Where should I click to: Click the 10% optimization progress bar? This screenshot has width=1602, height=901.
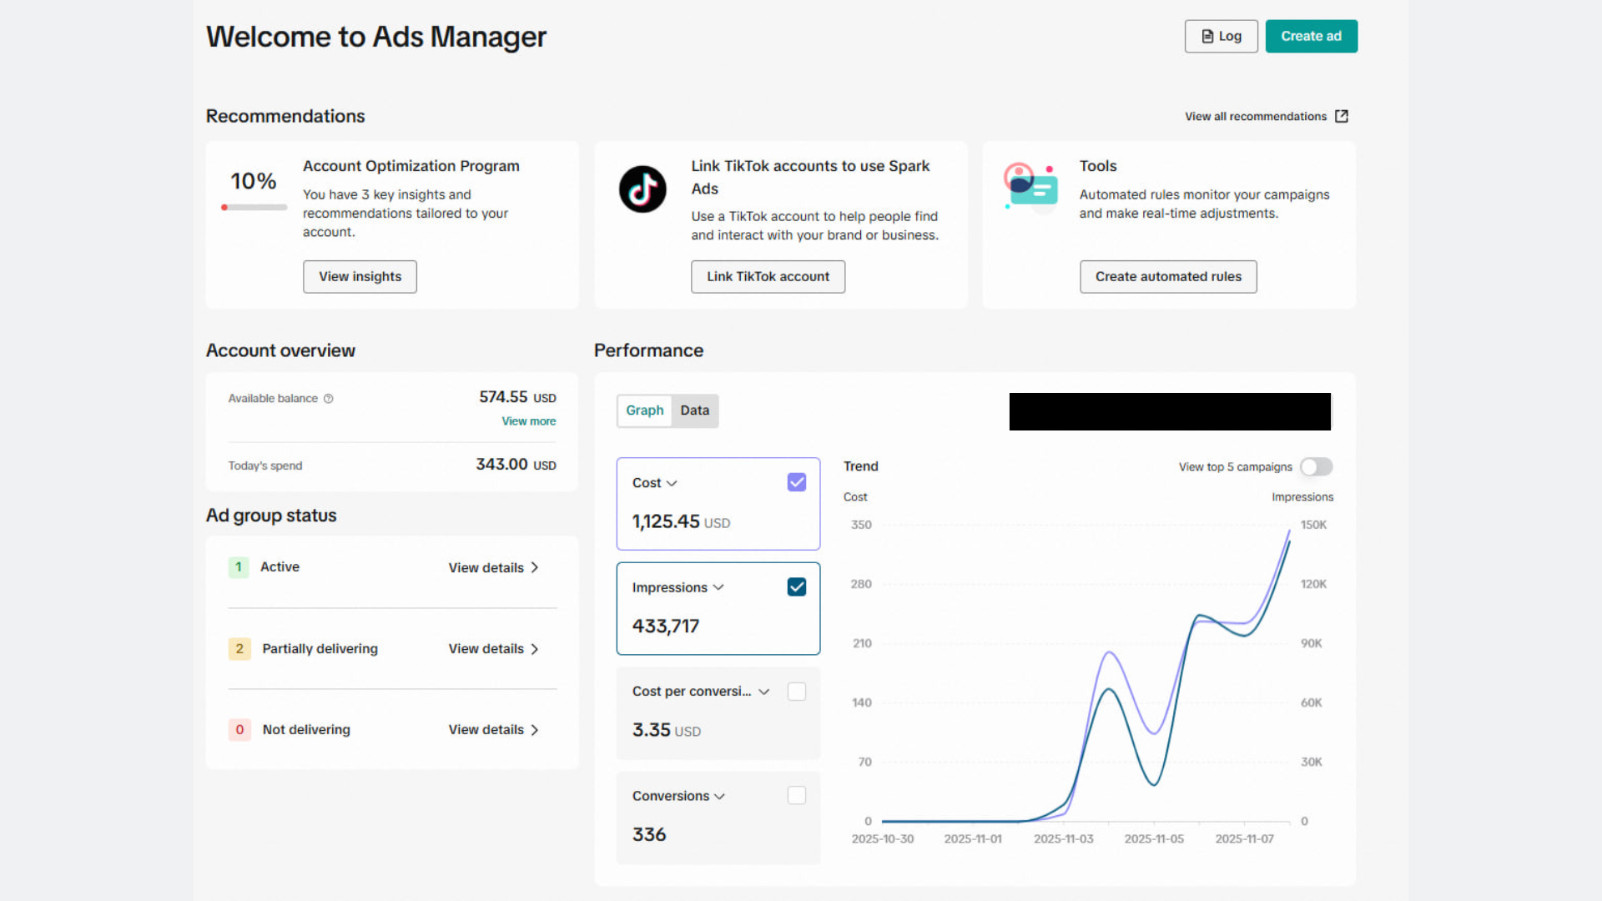coord(254,207)
